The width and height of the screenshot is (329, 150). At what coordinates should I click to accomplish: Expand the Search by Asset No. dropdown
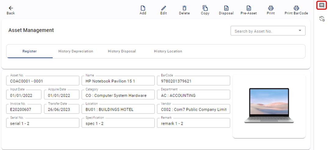coord(300,31)
